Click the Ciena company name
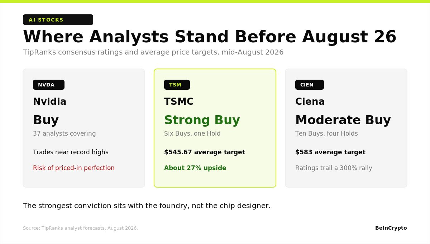The image size is (430, 244). [x=310, y=102]
